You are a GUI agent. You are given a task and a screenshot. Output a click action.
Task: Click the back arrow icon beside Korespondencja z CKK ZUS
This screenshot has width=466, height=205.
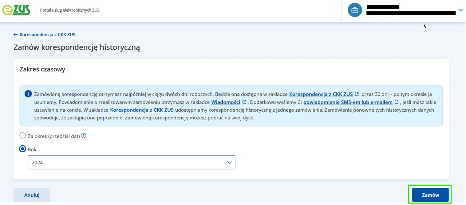pyautogui.click(x=15, y=35)
